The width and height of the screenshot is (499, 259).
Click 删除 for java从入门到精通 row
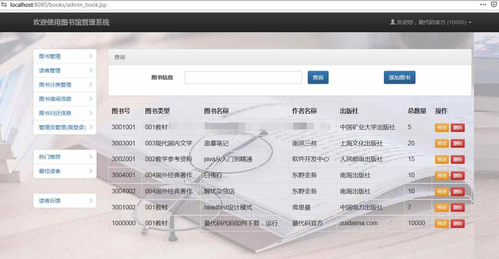click(x=458, y=159)
